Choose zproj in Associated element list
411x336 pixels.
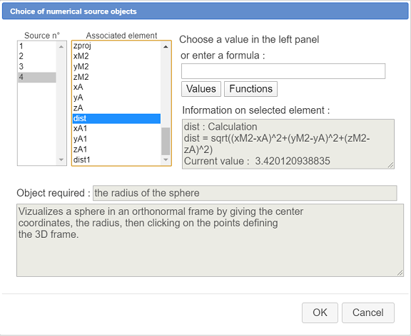point(116,46)
